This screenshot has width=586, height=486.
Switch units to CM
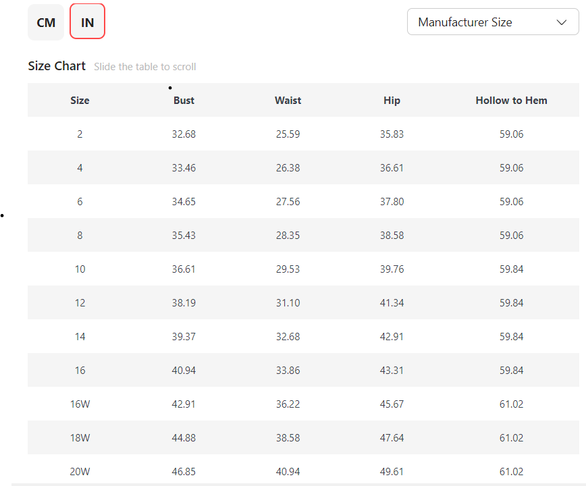point(46,22)
